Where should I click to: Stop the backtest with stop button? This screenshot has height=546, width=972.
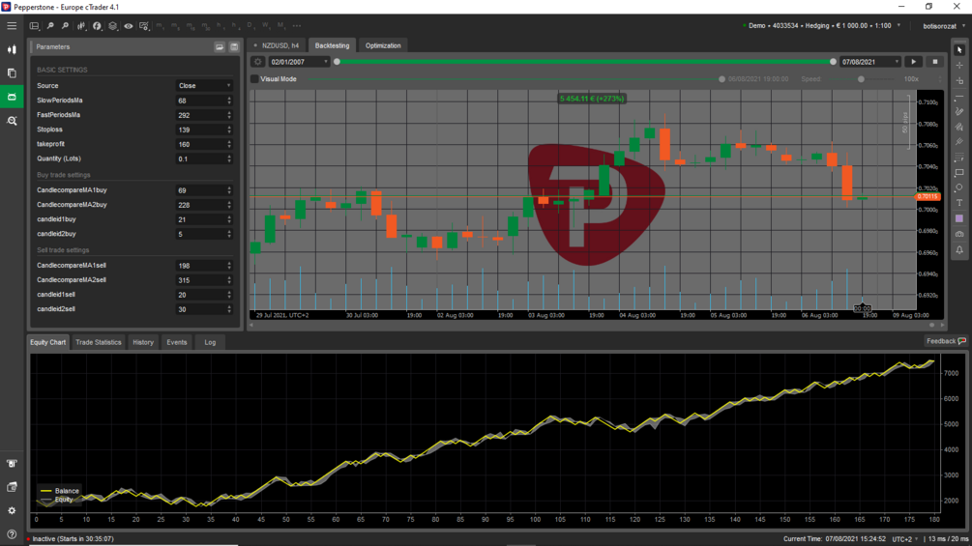click(x=935, y=62)
